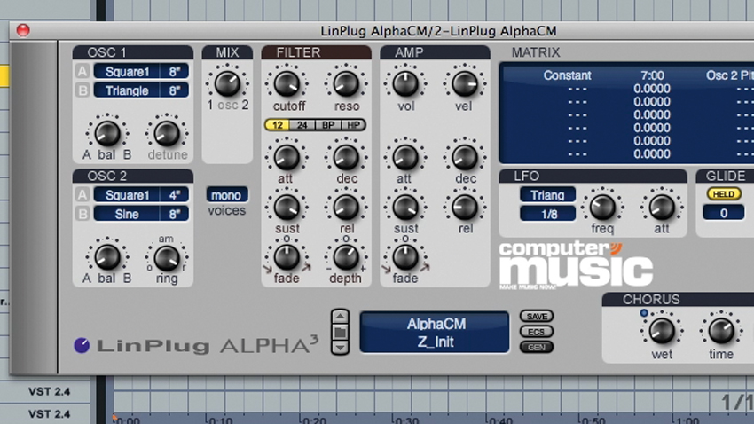Click the filter reso knob
The image size is (754, 424).
click(346, 84)
